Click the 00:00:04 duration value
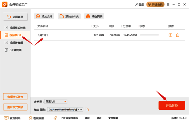The height and width of the screenshot is (122, 189). [x=115, y=35]
